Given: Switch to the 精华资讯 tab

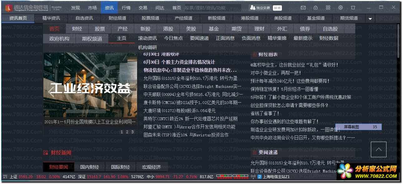Looking at the screenshot, I should (51, 18).
